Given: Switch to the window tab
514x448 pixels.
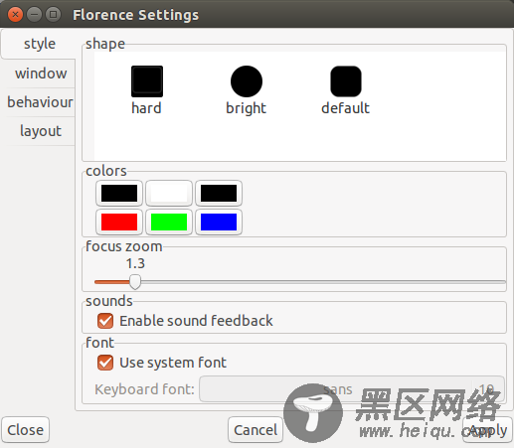Looking at the screenshot, I should (41, 74).
